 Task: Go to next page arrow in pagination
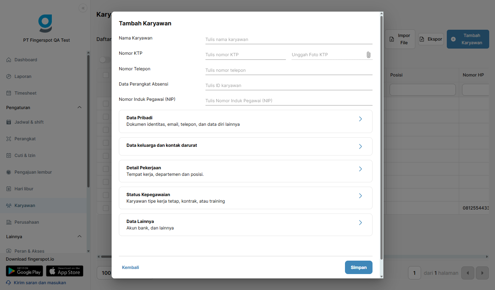[x=482, y=273]
